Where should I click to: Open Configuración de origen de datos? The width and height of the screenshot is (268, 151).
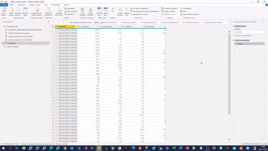[36, 12]
